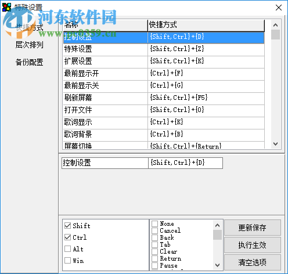Click the {Shift,Ctrl}+{F5} shortcut cell
The height and width of the screenshot is (274, 288).
(206, 98)
